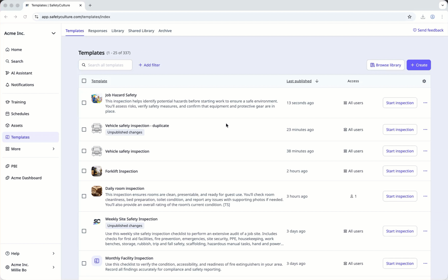The image size is (448, 280).
Task: Start inspection for Job Hazard Safety
Action: point(400,103)
